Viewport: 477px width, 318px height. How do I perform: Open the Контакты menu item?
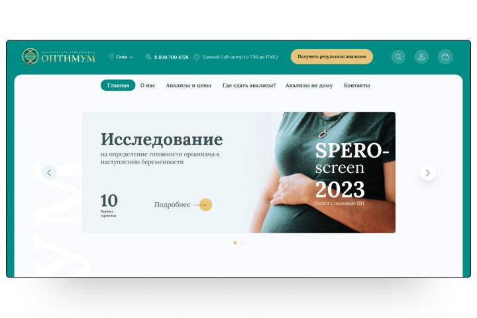pyautogui.click(x=357, y=85)
